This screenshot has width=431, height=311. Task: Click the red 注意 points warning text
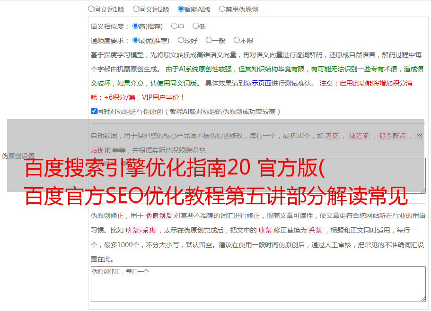tap(251, 90)
